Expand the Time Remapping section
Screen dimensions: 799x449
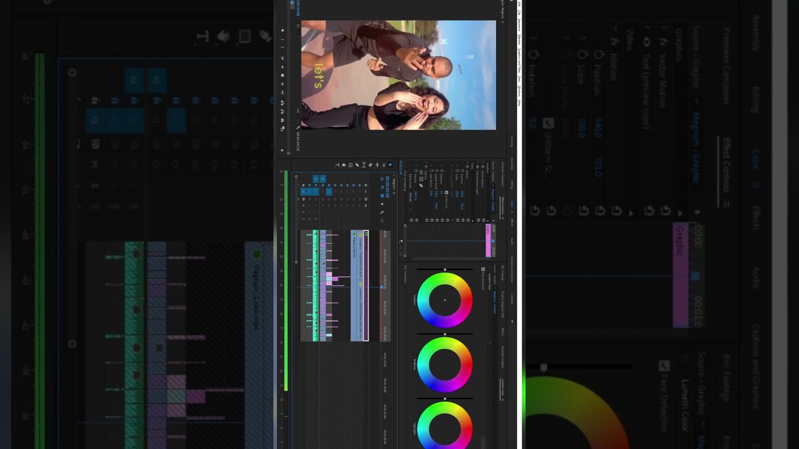tap(406, 162)
